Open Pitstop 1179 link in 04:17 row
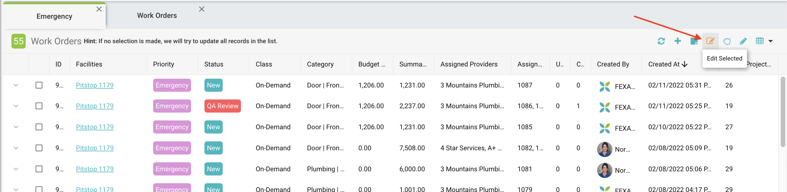The width and height of the screenshot is (787, 192). 95,189
